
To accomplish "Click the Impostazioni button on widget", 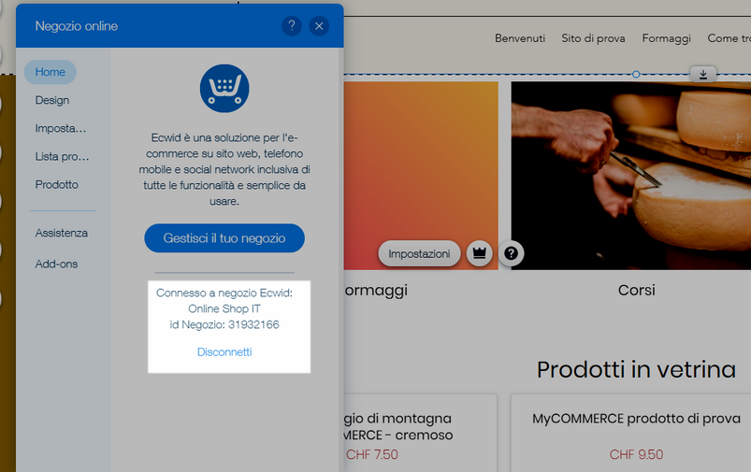I will click(x=419, y=253).
